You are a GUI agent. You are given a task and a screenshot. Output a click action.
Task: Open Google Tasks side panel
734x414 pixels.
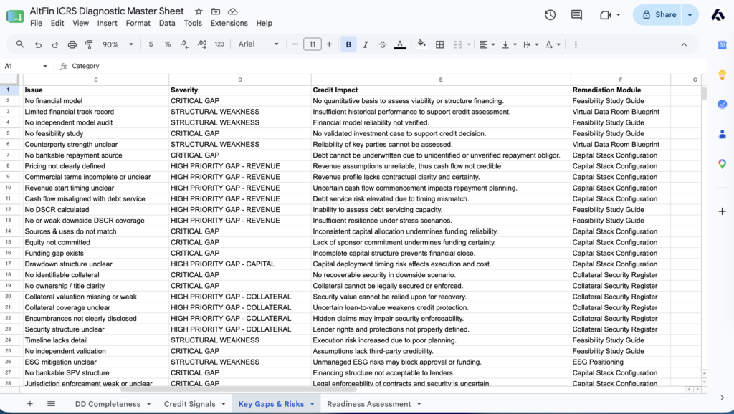[x=723, y=105]
